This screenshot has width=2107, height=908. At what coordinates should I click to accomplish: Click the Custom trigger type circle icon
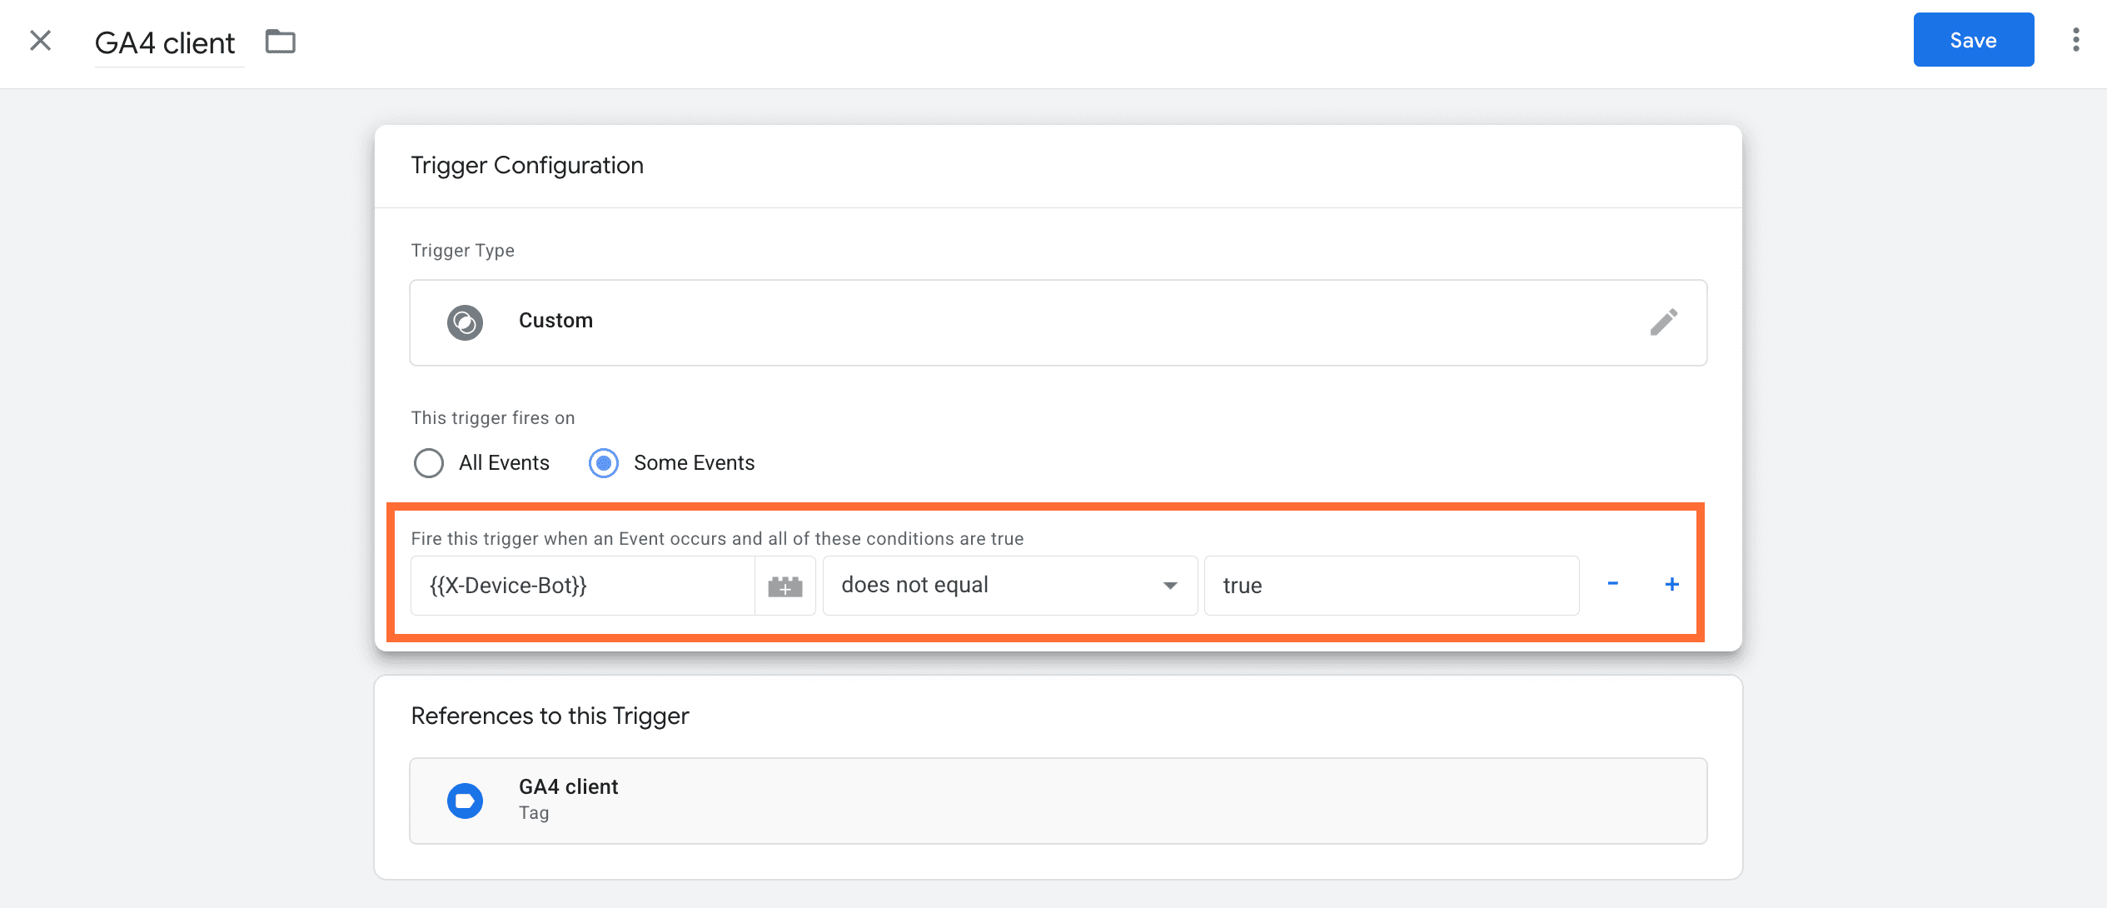pos(465,322)
